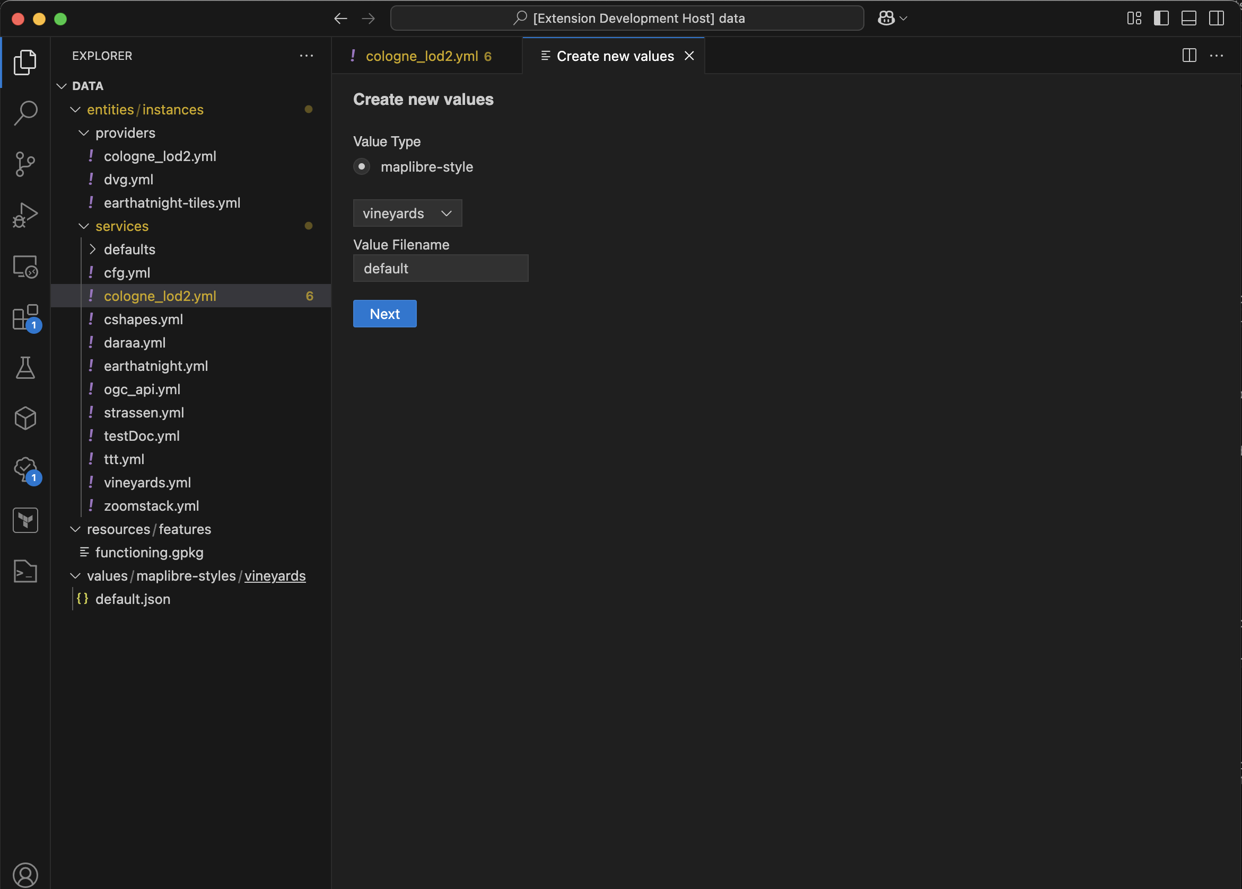Select the maplibre-style radio button
Image resolution: width=1242 pixels, height=889 pixels.
[x=362, y=166]
